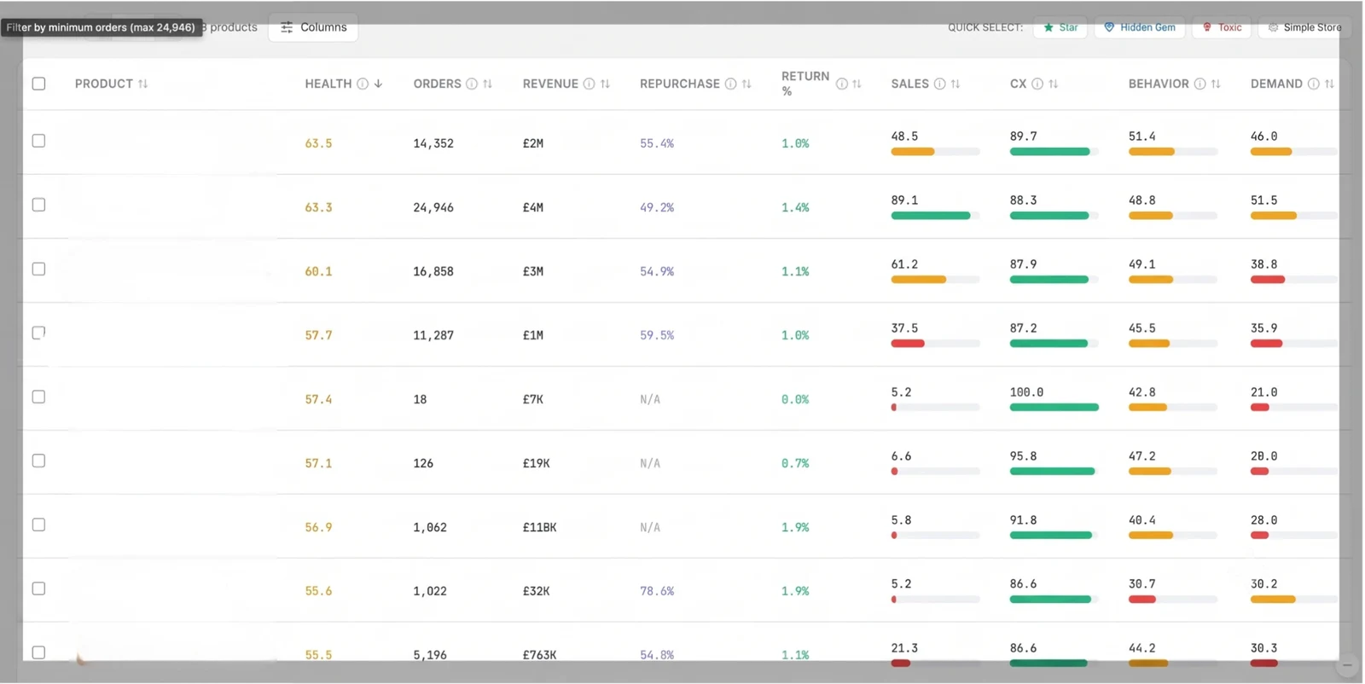Click the Demand score 51.5

click(1263, 200)
